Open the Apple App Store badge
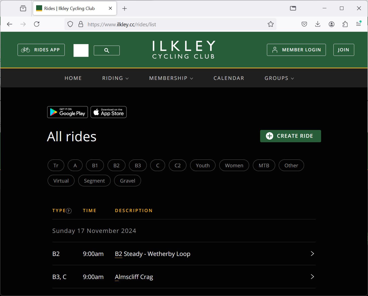This screenshot has height=296, width=368. coord(109,112)
